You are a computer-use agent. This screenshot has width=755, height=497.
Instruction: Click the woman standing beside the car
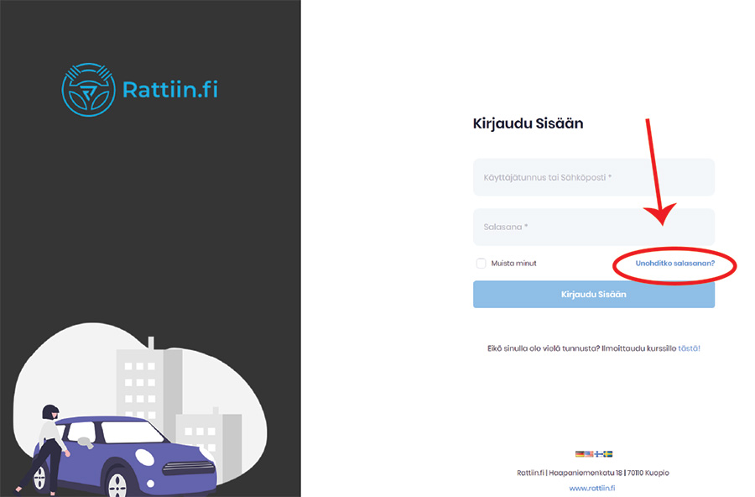click(49, 445)
